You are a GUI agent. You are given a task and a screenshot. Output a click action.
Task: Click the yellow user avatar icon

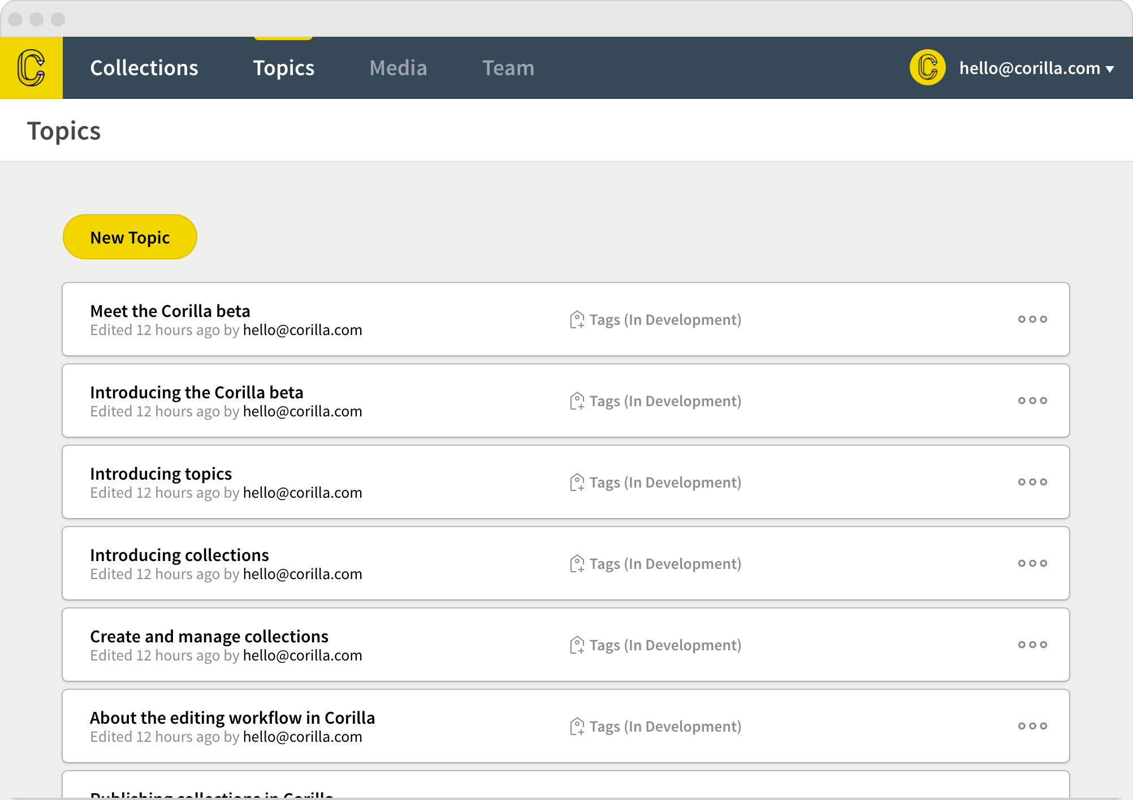[x=927, y=68]
